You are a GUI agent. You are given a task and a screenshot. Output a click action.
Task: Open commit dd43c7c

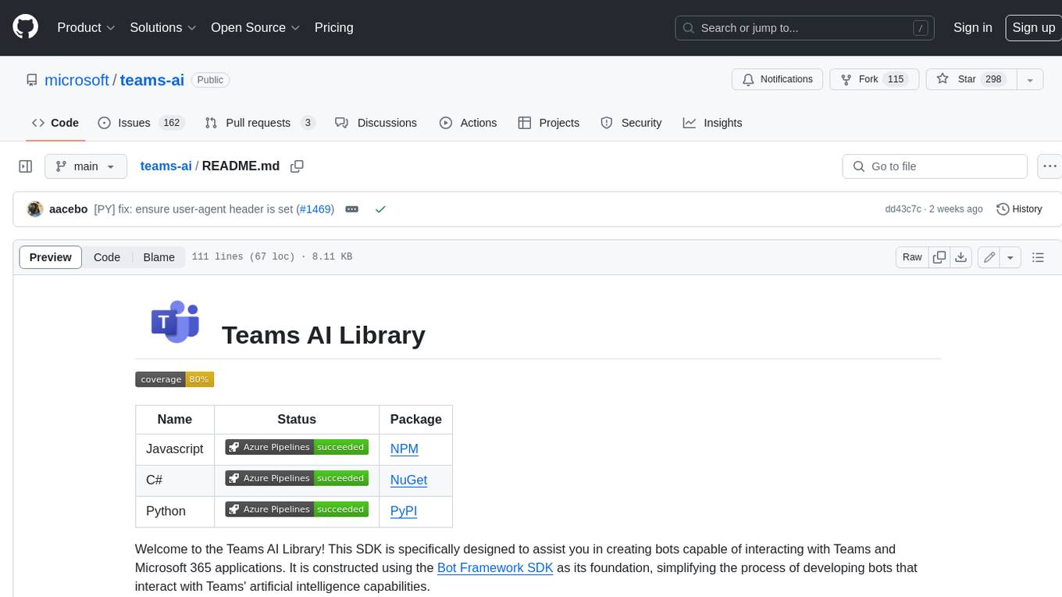(x=903, y=209)
